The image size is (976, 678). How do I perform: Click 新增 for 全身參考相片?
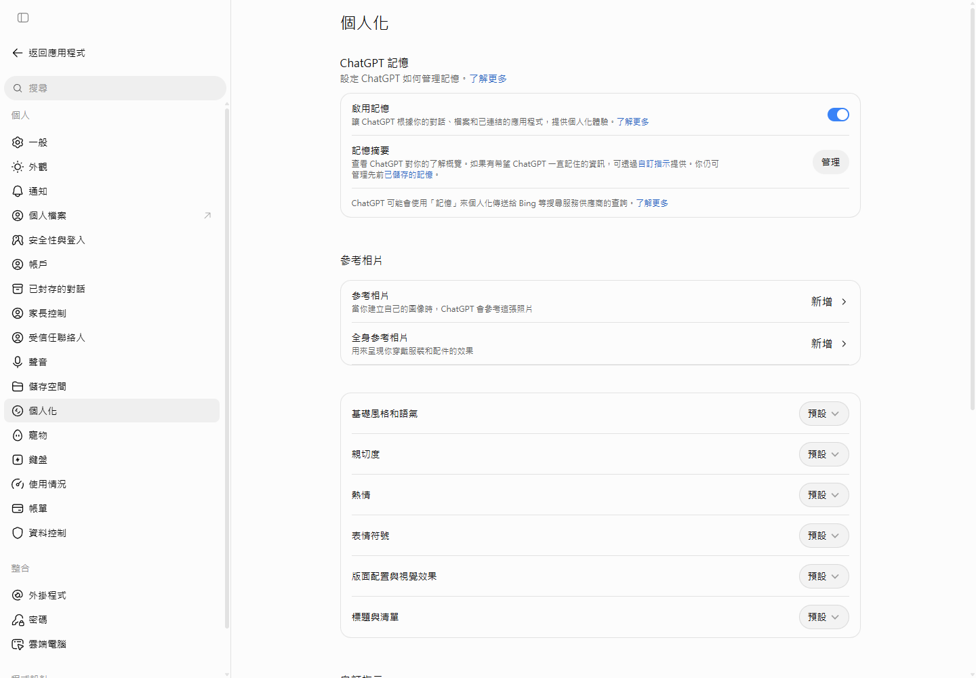pos(829,344)
